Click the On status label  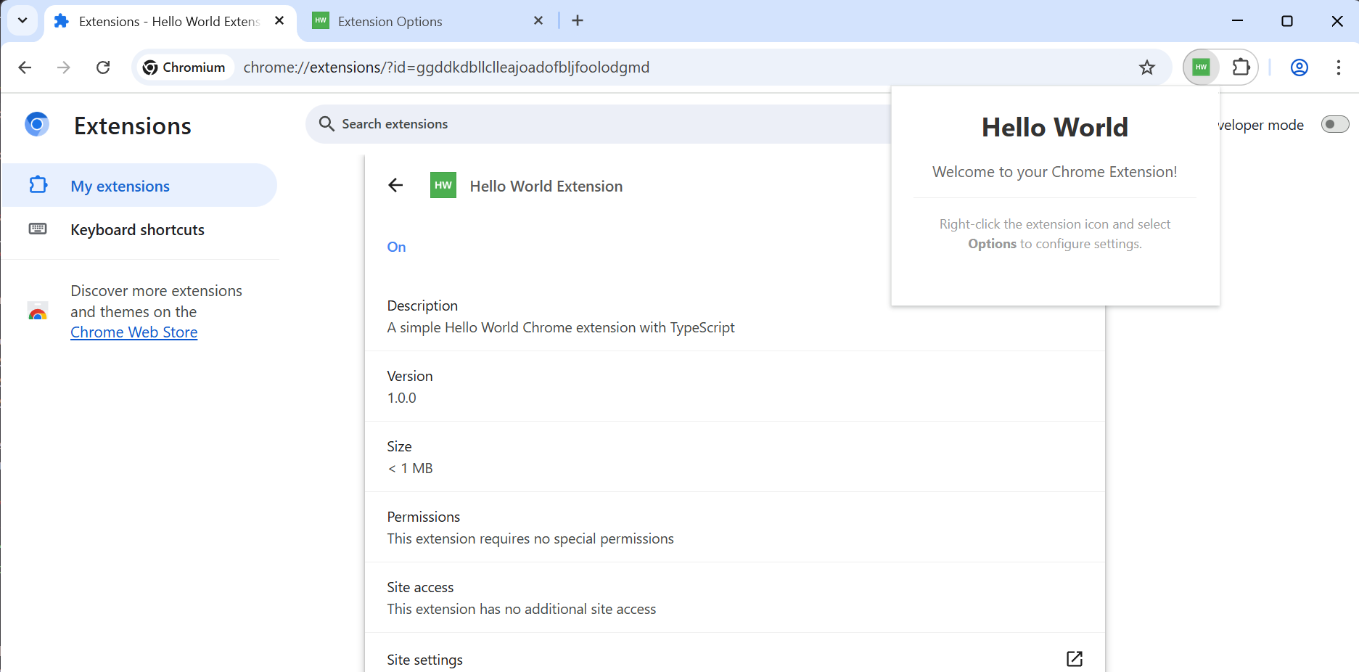click(x=396, y=247)
